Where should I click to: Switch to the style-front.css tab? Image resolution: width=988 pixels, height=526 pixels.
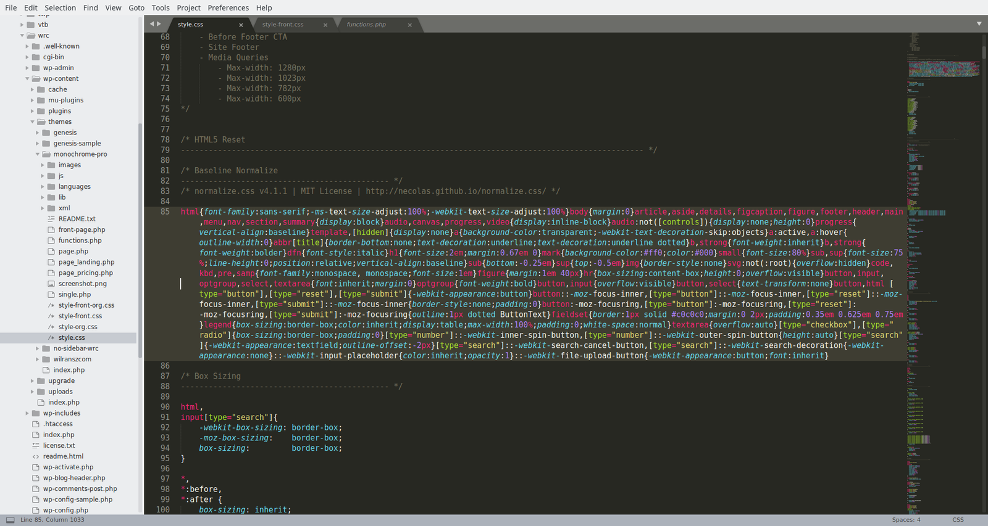click(x=283, y=25)
